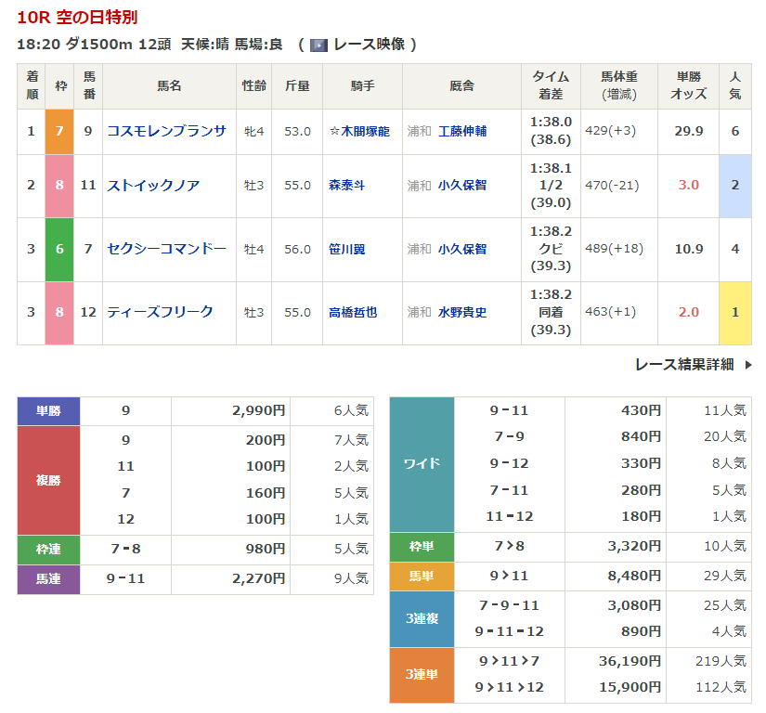This screenshot has height=713, width=766.
Task: Select the 単勝 payout label
Action: (48, 410)
